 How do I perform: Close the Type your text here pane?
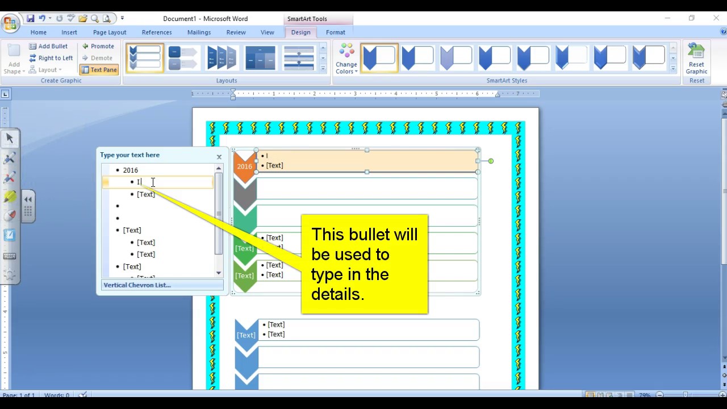click(219, 157)
